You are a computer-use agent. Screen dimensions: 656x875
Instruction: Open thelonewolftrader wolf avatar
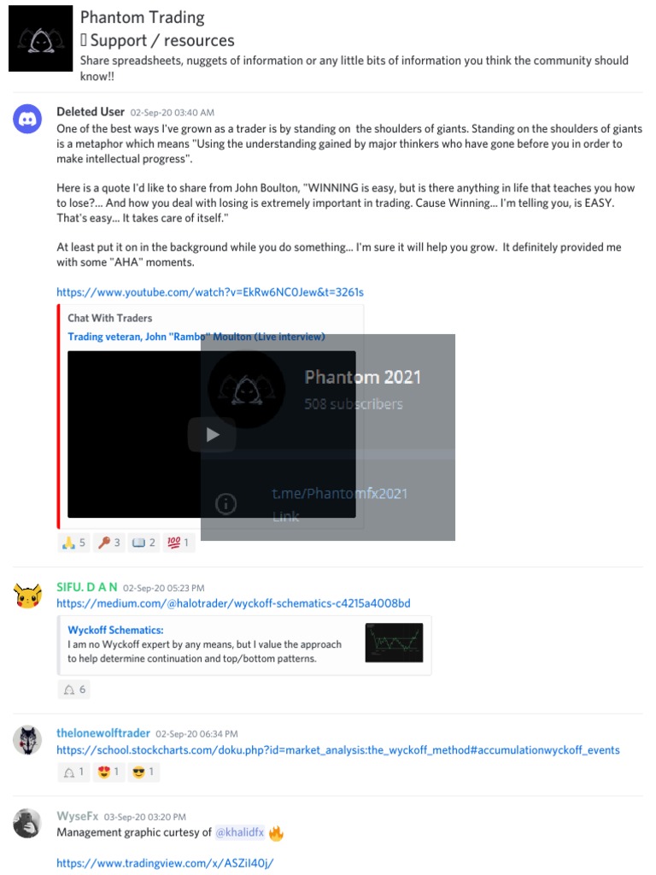click(27, 740)
